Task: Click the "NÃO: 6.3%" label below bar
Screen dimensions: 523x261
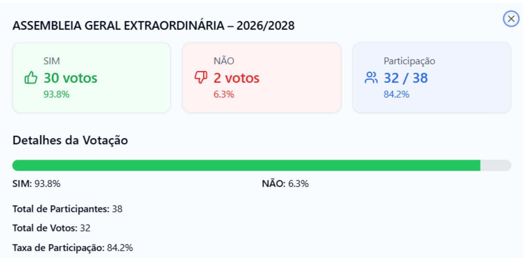Action: pyautogui.click(x=285, y=184)
